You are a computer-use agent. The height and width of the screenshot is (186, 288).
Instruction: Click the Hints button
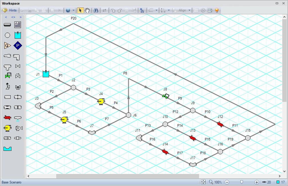(x=11, y=10)
